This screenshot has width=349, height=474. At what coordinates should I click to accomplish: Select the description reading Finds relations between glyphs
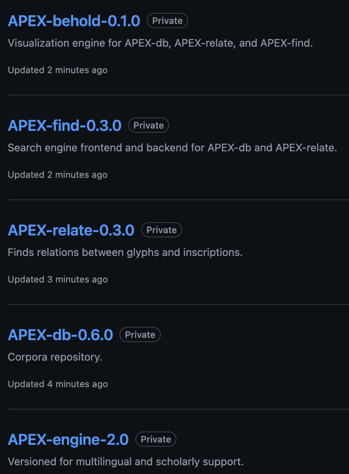tap(125, 252)
